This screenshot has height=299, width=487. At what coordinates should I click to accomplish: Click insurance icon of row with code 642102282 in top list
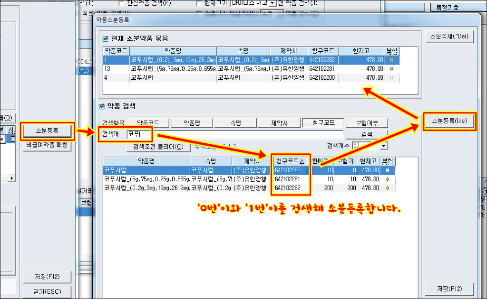point(391,60)
